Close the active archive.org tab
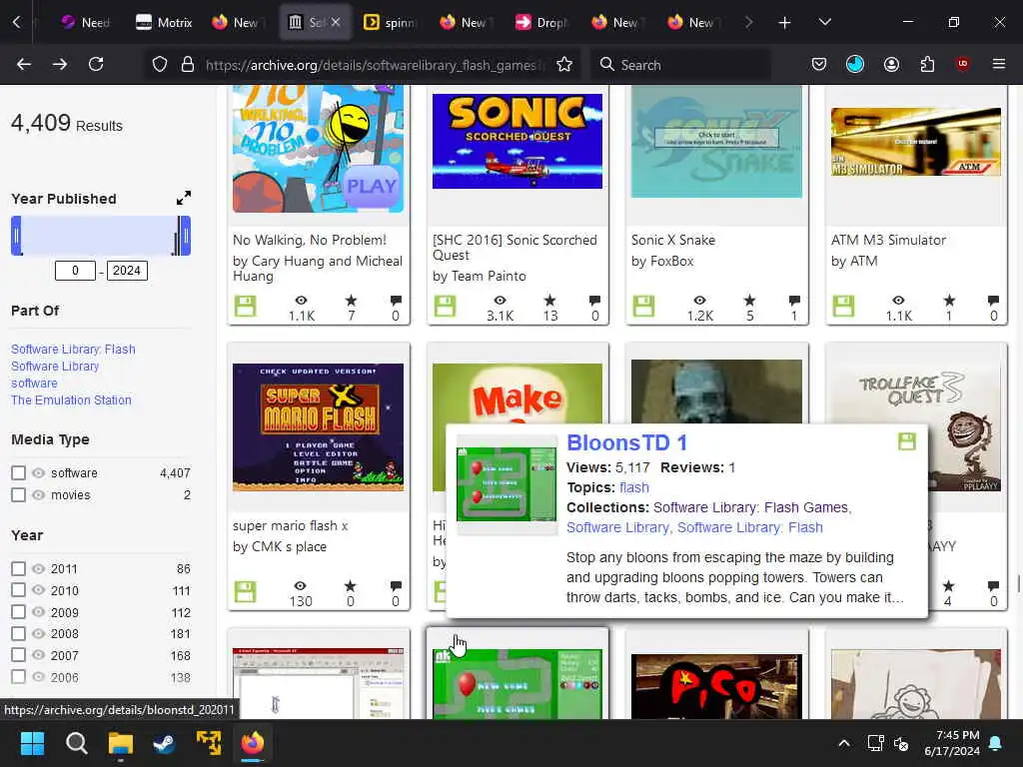Image resolution: width=1023 pixels, height=767 pixels. pos(336,22)
